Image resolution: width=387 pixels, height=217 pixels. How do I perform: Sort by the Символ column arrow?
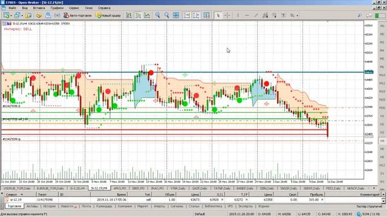(22, 195)
